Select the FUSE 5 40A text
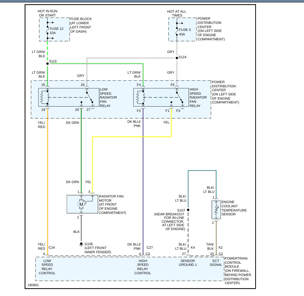This screenshot has height=296, width=304. click(185, 32)
